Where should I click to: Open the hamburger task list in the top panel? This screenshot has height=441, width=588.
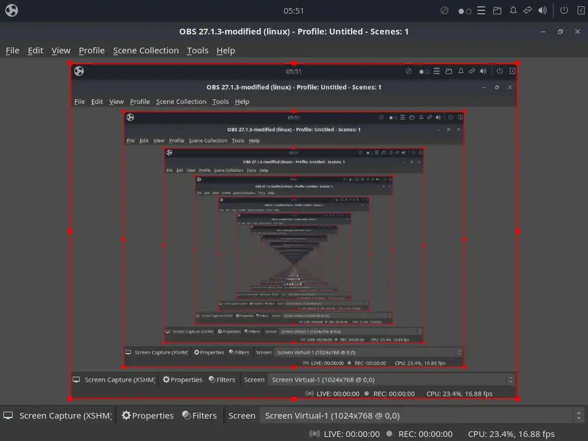481,10
